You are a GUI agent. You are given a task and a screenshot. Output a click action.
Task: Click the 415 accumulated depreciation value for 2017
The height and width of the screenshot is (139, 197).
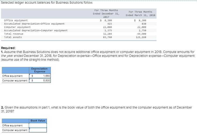[x=110, y=24]
